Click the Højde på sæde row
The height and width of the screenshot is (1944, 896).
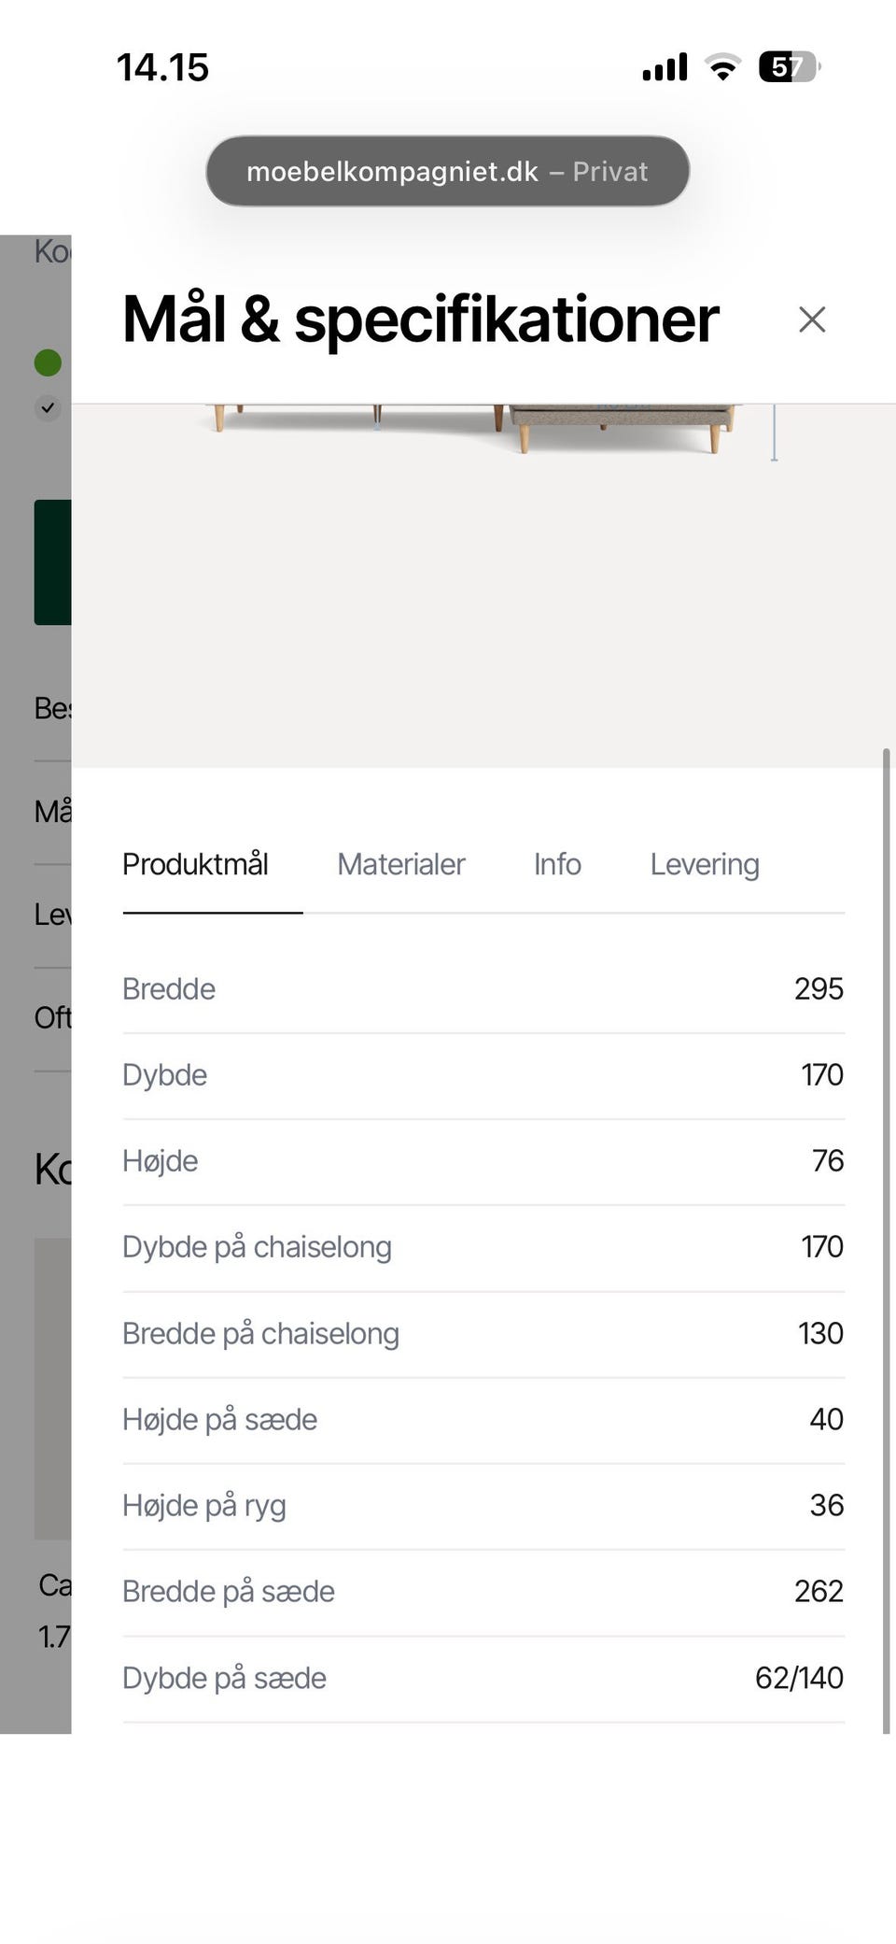483,1420
